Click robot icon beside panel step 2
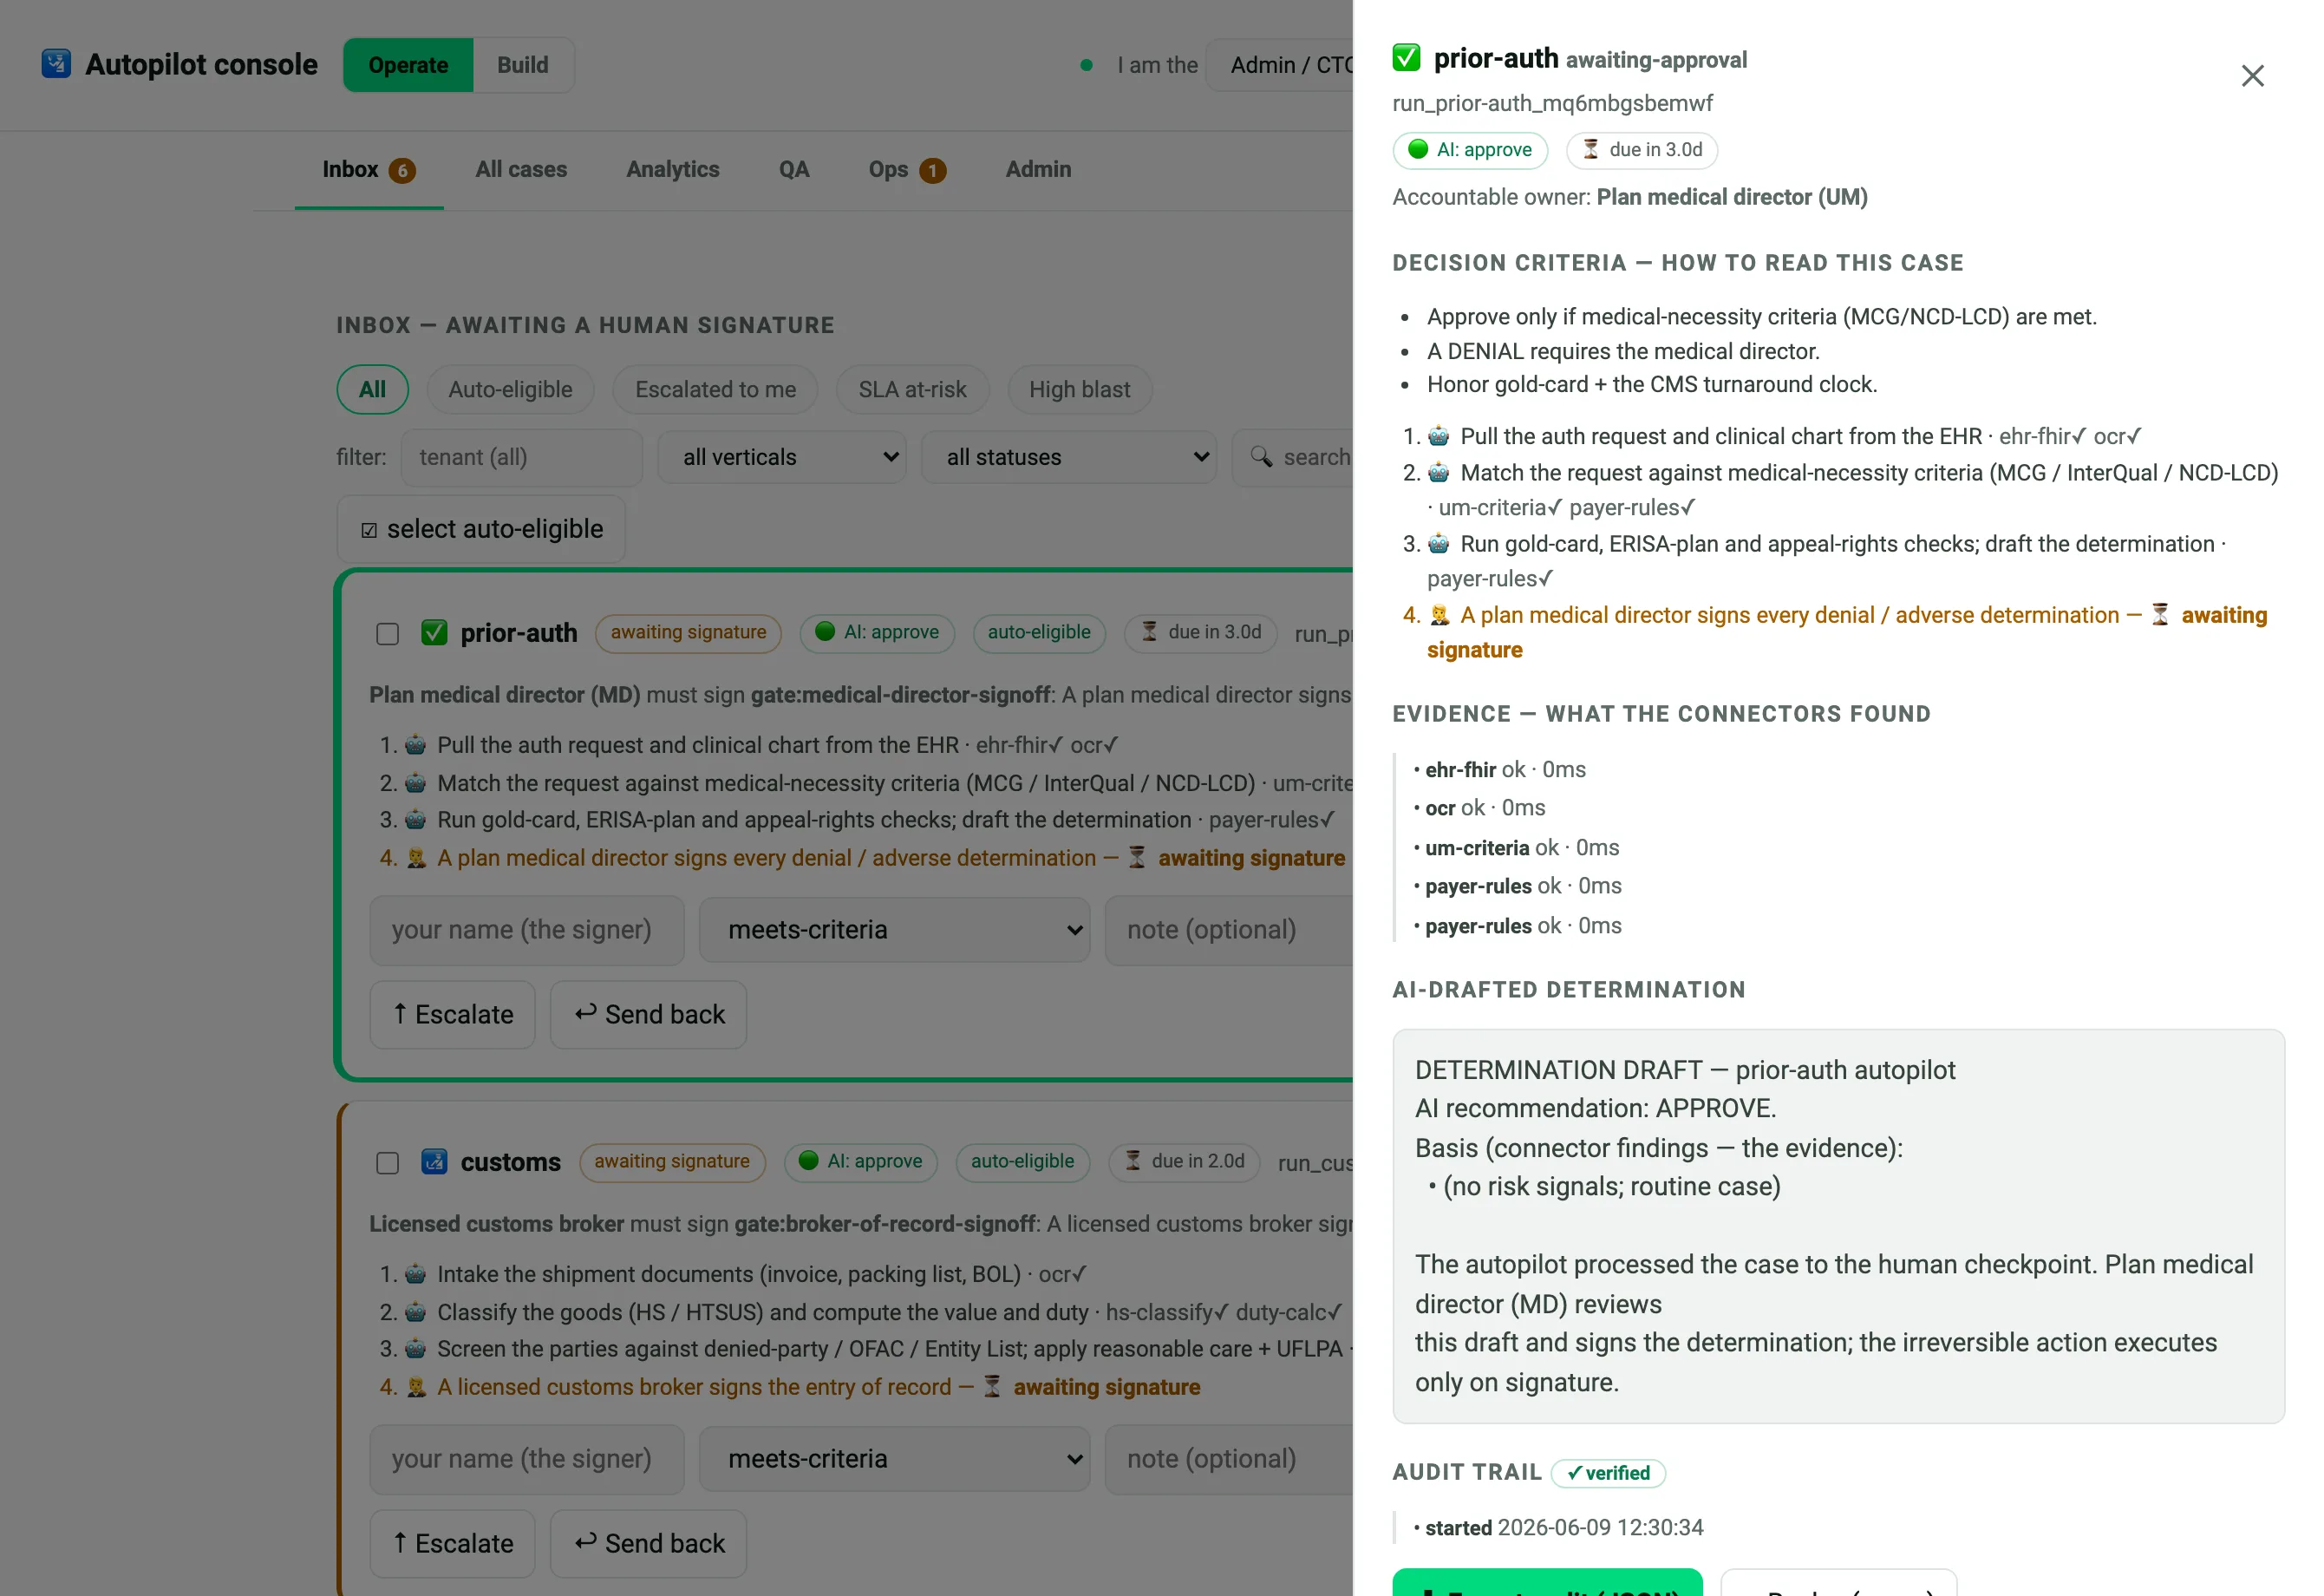Image resolution: width=2324 pixels, height=1596 pixels. click(1438, 473)
